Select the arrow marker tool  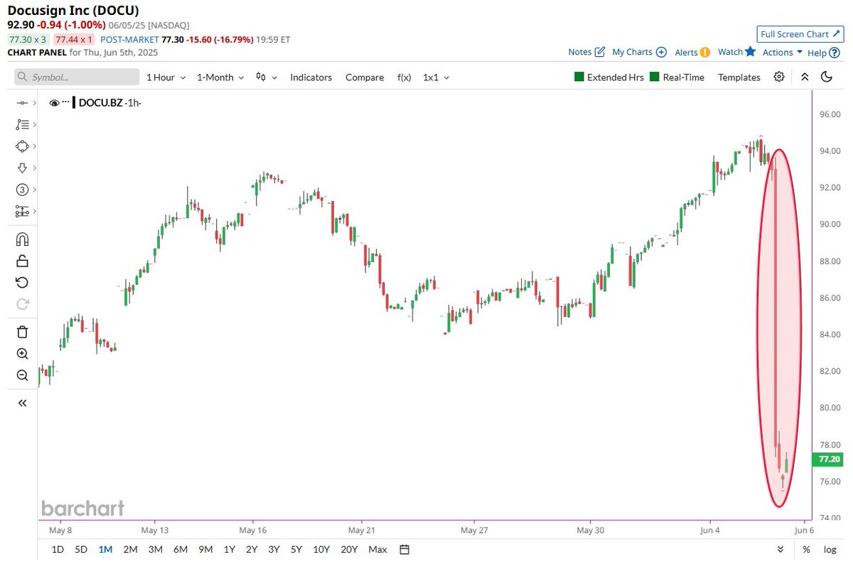pyautogui.click(x=21, y=168)
